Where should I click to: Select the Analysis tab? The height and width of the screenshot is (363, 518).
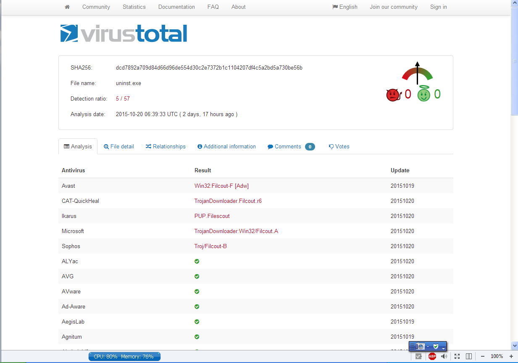point(78,146)
